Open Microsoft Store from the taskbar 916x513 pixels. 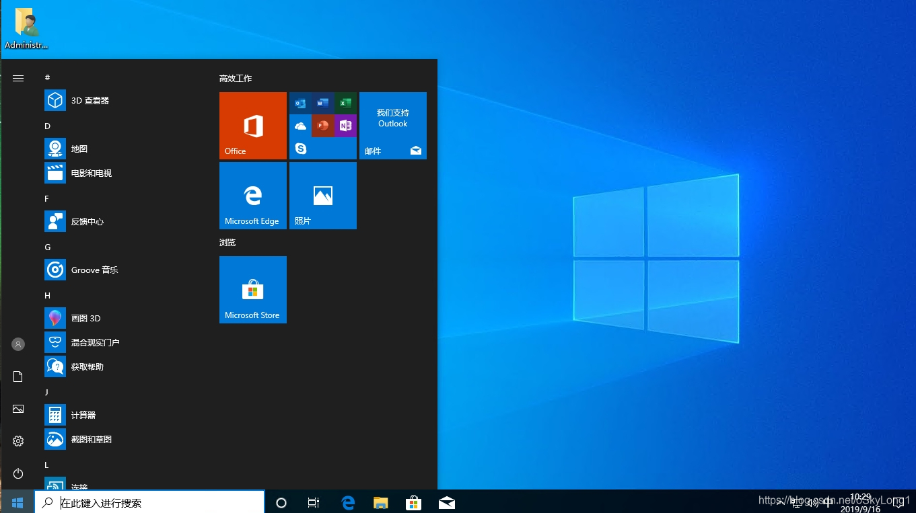coord(413,502)
